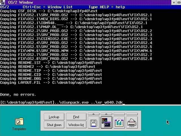Click the line copying FIX\OS2.1\NEW_DIRS.OS2

(x=76, y=19)
